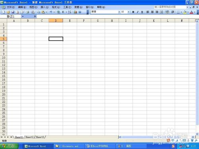This screenshot has height=149, width=199.
Task: Click the New workbook icon
Action: (x=4, y=12)
